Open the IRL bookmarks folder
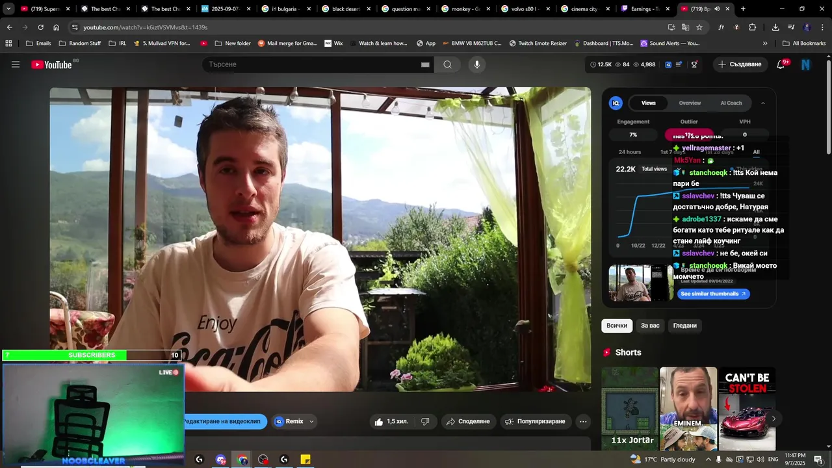Image resolution: width=832 pixels, height=468 pixels. tap(117, 44)
